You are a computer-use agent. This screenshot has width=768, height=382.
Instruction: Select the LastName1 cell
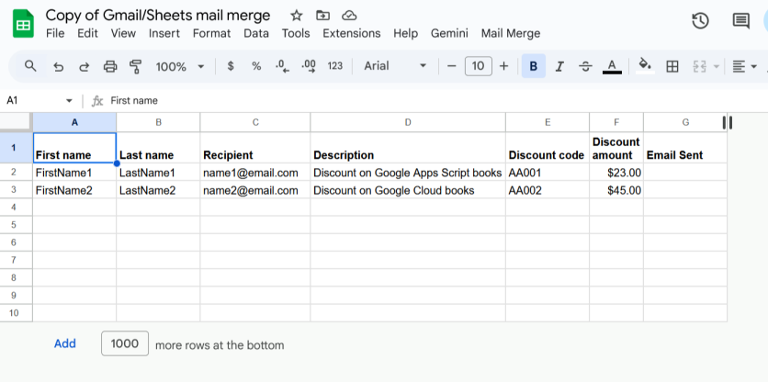(158, 173)
